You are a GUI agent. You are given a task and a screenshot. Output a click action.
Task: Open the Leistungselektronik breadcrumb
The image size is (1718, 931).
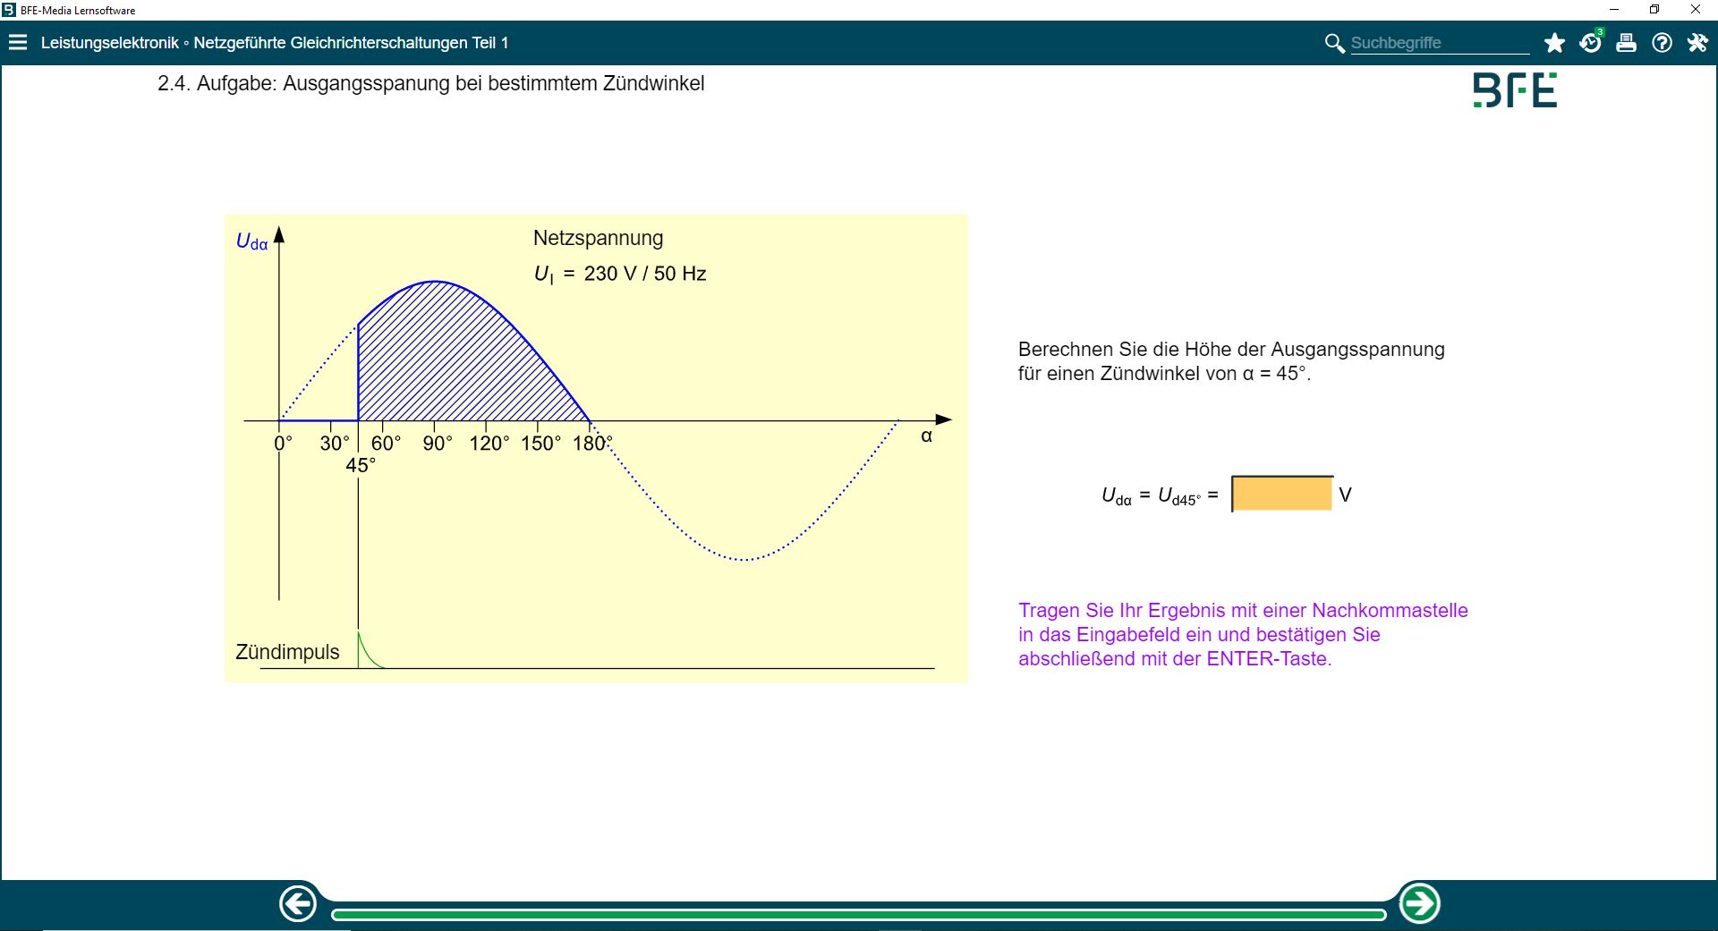(x=109, y=43)
